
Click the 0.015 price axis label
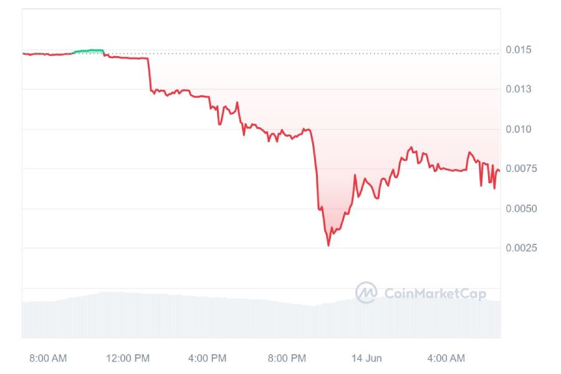tap(518, 50)
